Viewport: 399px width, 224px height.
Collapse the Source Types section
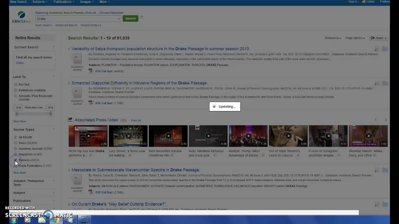[54, 129]
